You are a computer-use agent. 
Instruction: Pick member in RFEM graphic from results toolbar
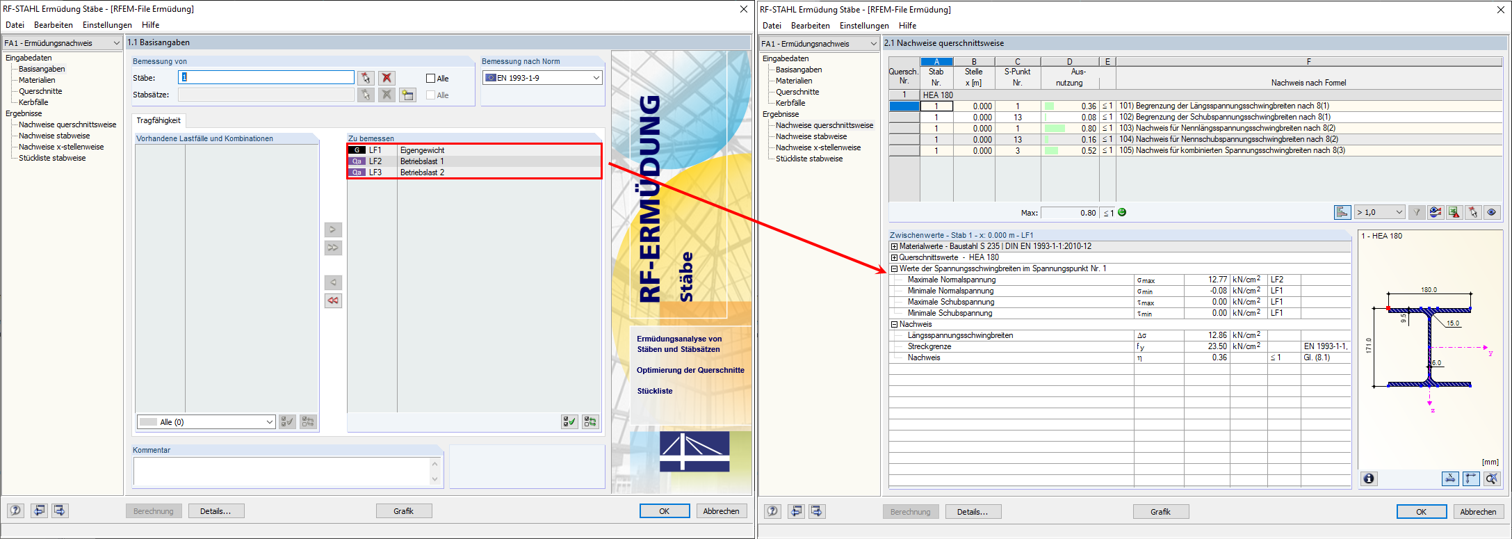click(x=1473, y=212)
